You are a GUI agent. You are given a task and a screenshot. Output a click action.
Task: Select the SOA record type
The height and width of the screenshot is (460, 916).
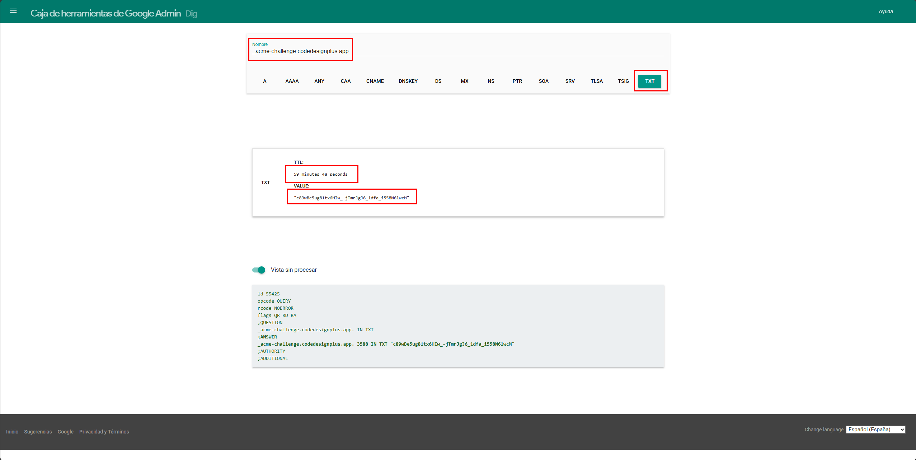coord(544,81)
